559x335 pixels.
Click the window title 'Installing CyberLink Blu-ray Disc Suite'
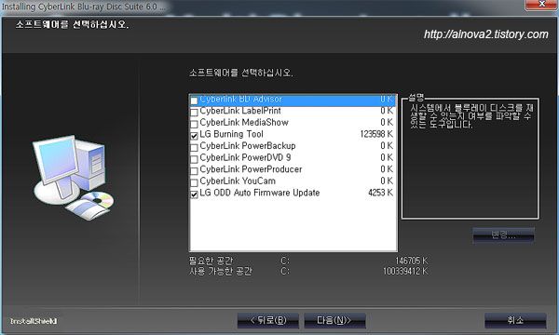(84, 7)
